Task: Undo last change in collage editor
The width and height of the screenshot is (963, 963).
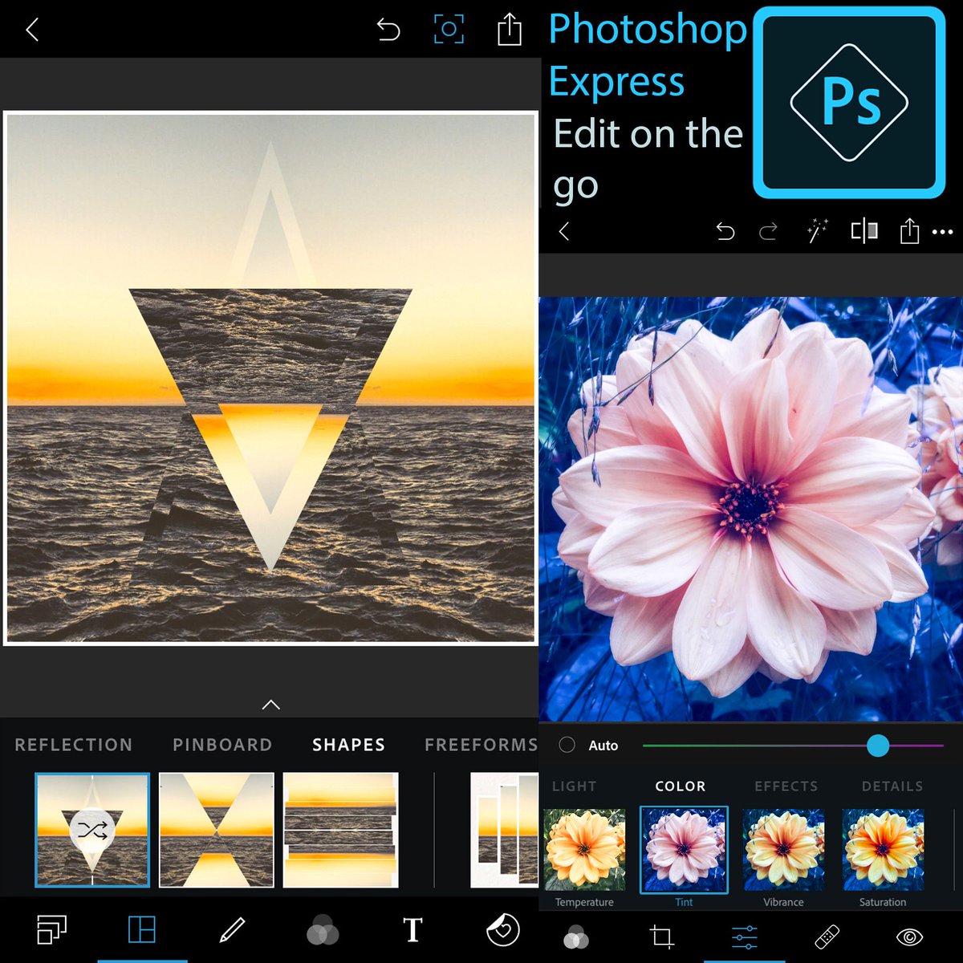Action: [x=388, y=30]
